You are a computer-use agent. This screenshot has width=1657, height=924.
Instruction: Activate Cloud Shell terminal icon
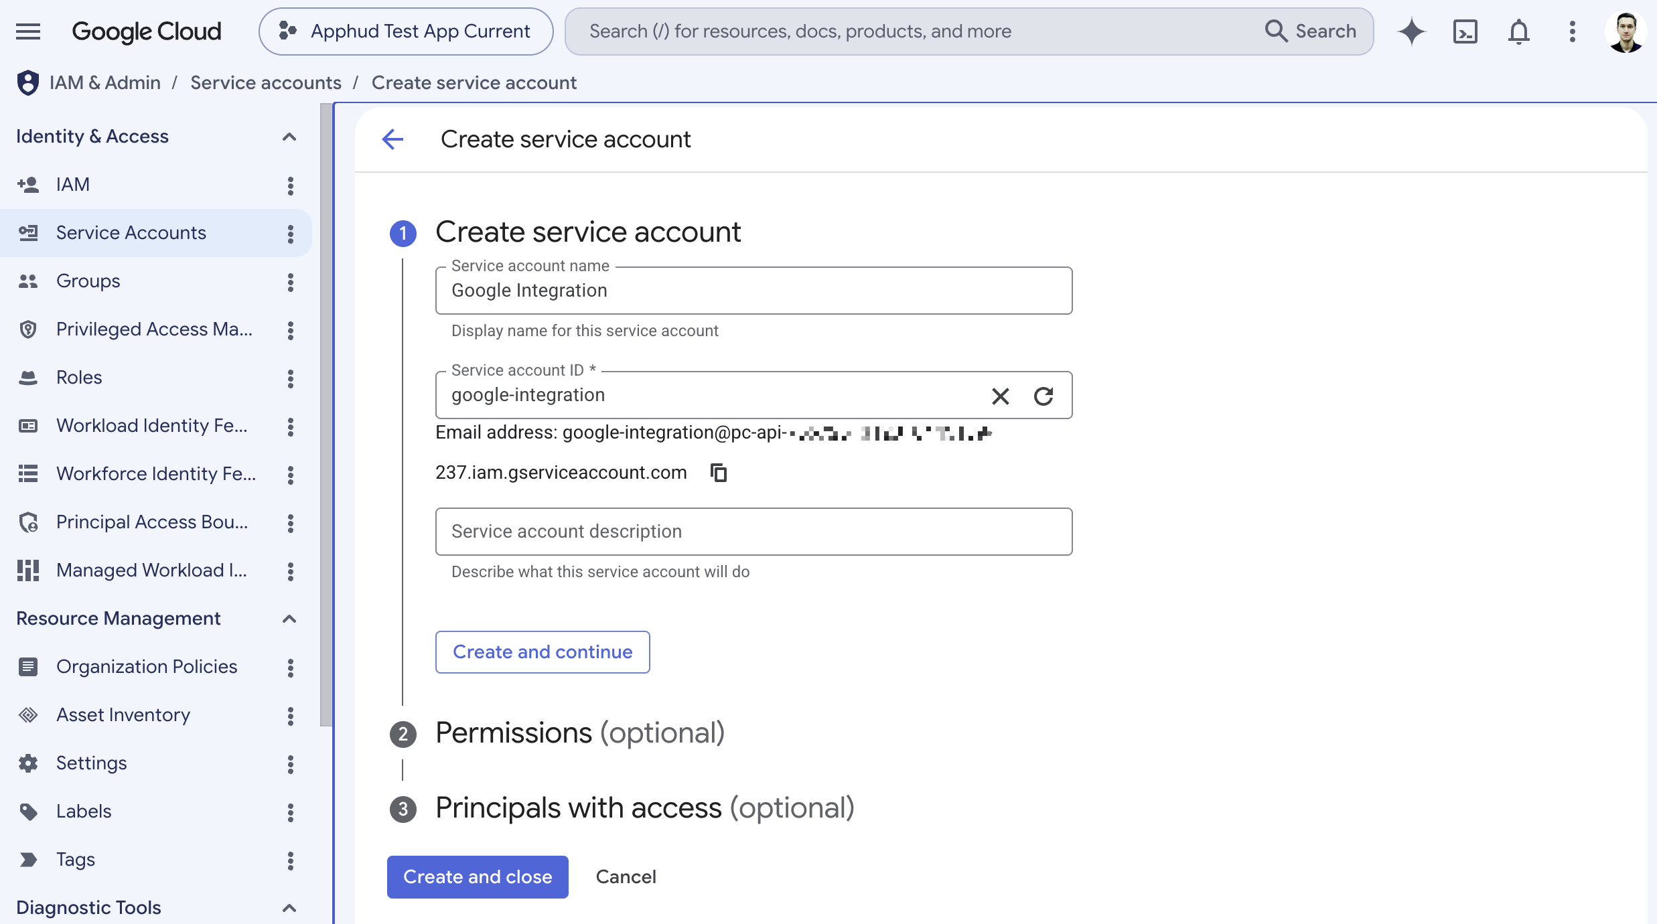[1465, 31]
